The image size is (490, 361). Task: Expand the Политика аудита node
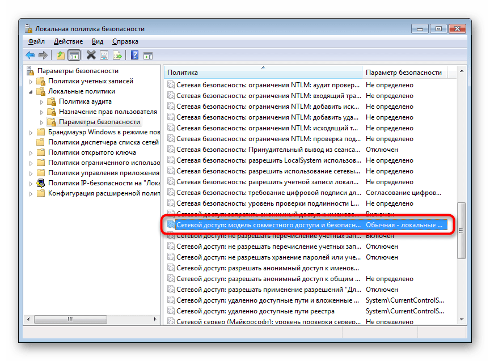(42, 102)
